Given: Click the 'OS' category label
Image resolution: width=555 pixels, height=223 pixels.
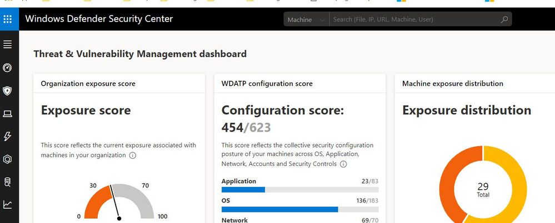Looking at the screenshot, I should (226, 201).
